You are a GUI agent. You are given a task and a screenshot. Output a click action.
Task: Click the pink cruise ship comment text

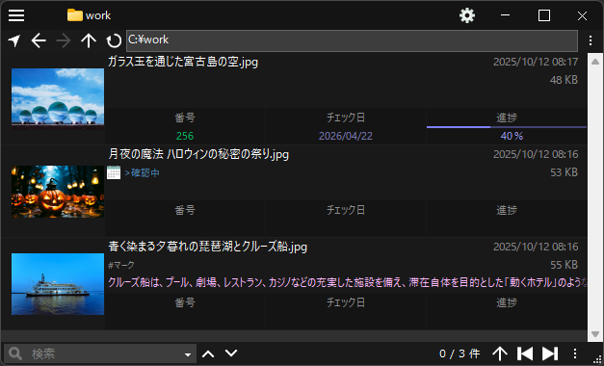coord(348,283)
